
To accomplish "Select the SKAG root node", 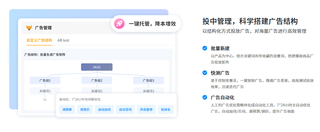I will pos(97,67).
